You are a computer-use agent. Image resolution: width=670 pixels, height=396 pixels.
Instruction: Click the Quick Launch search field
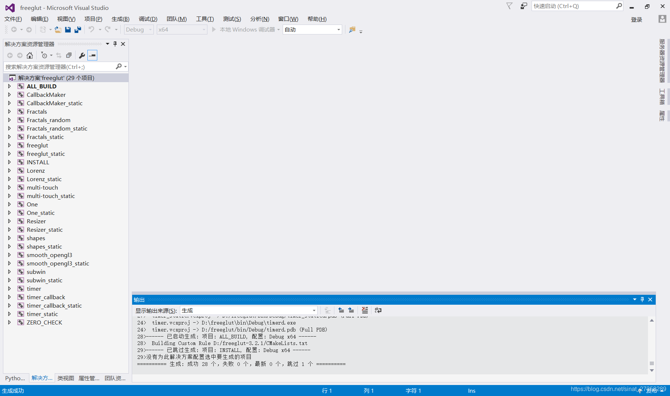point(573,6)
